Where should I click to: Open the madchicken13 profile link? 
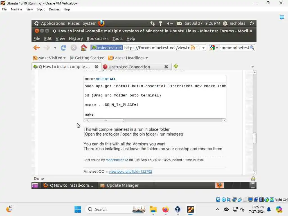[x=117, y=160]
